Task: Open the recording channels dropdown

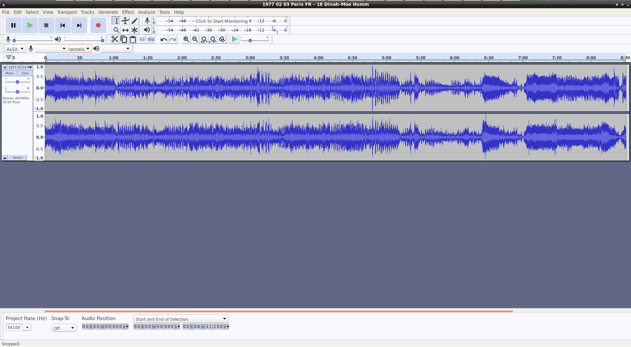Action: pos(80,49)
